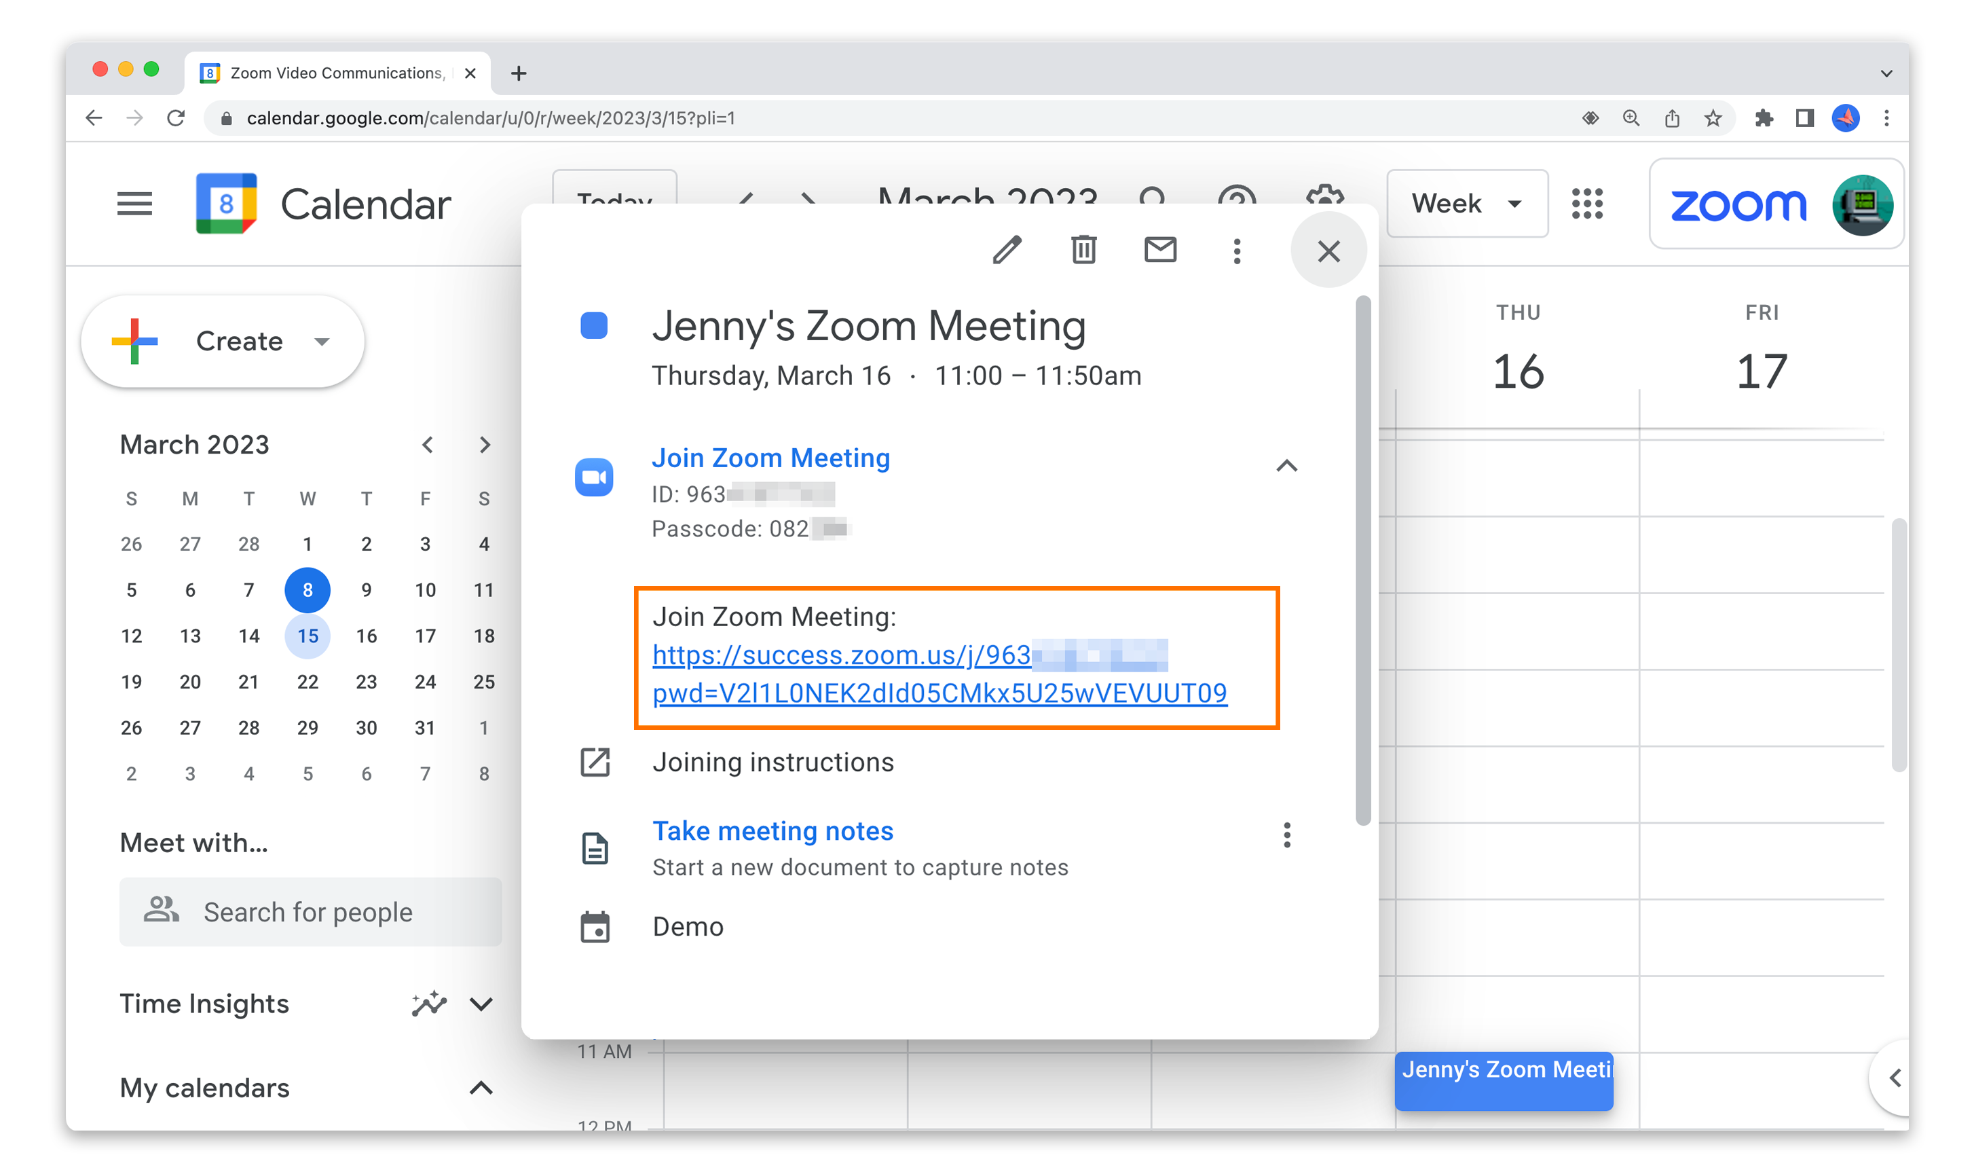Go to next month in mini calendar
Viewport: 1974px width, 1172px height.
coord(485,445)
